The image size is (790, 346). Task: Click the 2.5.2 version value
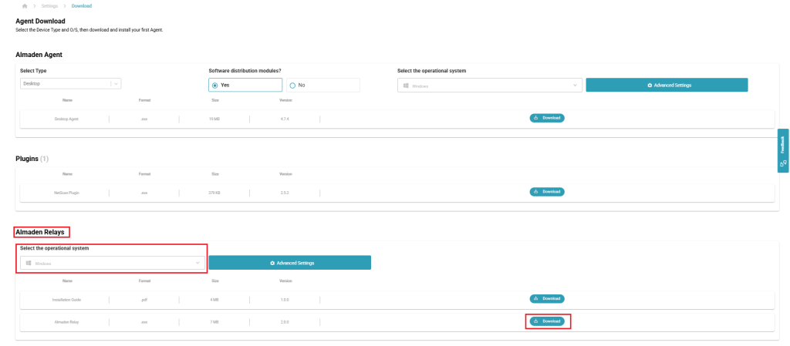click(x=285, y=192)
